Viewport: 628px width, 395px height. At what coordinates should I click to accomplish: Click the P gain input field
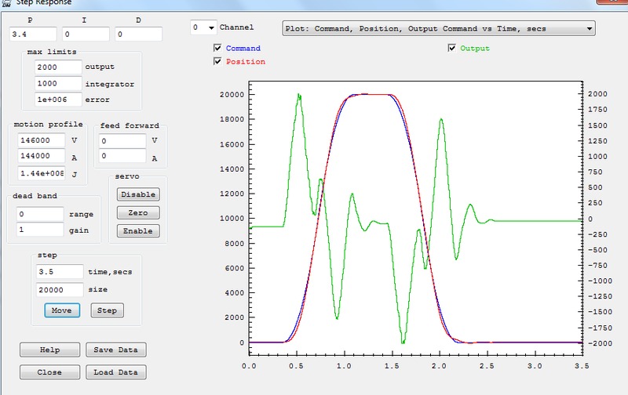coord(34,34)
